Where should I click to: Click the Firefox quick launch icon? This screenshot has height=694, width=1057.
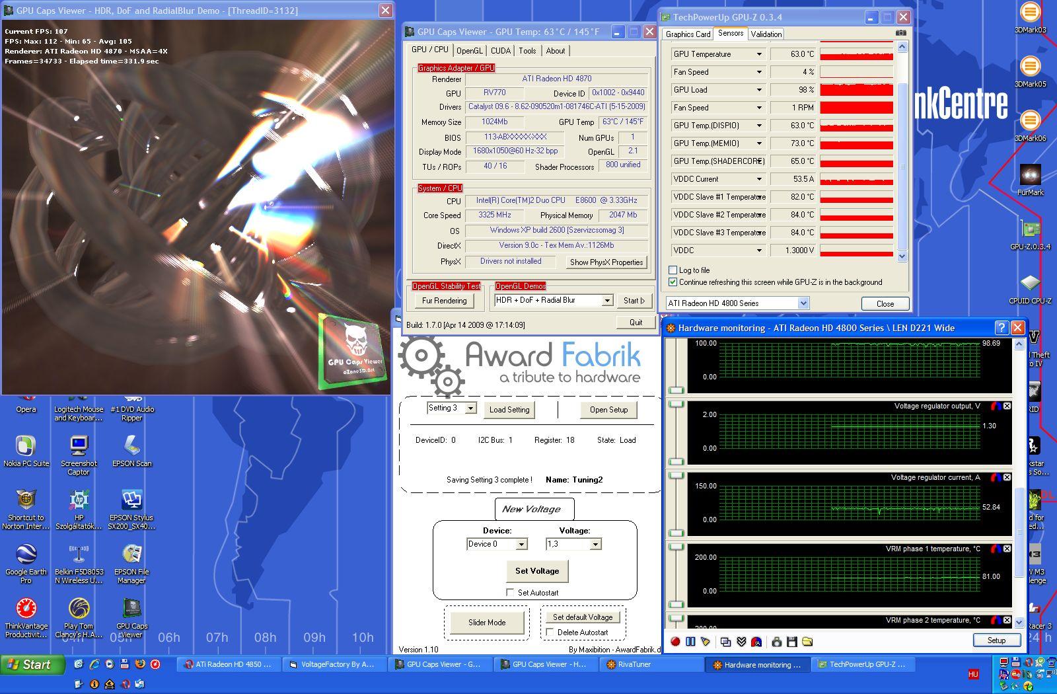pyautogui.click(x=139, y=664)
